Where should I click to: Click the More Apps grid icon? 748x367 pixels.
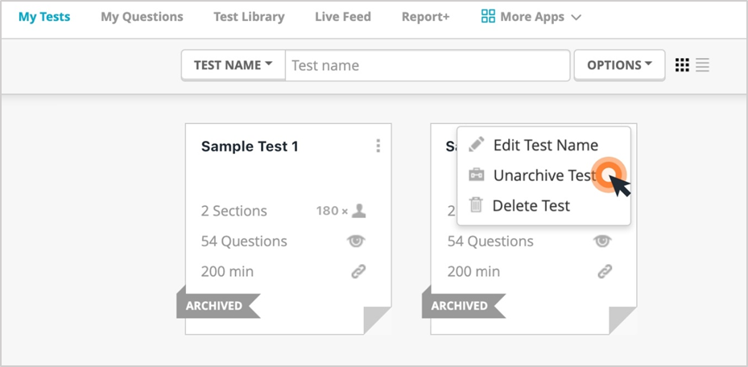click(488, 17)
